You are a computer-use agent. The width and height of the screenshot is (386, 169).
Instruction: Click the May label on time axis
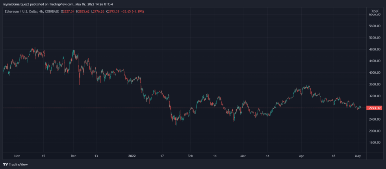pos(358,156)
